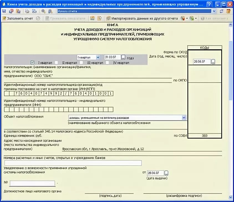Click the round clock icon beside Заполнить отчет
The width and height of the screenshot is (234, 202).
click(38, 18)
